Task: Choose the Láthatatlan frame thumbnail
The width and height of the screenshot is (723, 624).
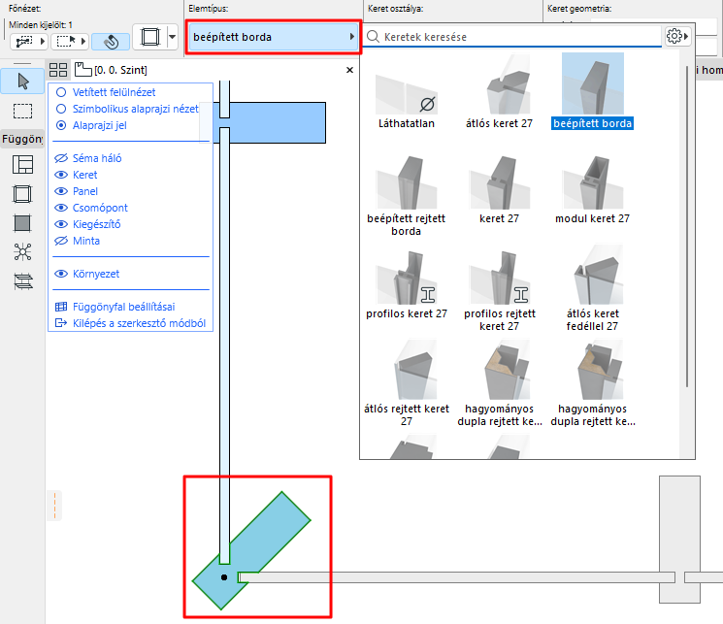Action: [407, 91]
